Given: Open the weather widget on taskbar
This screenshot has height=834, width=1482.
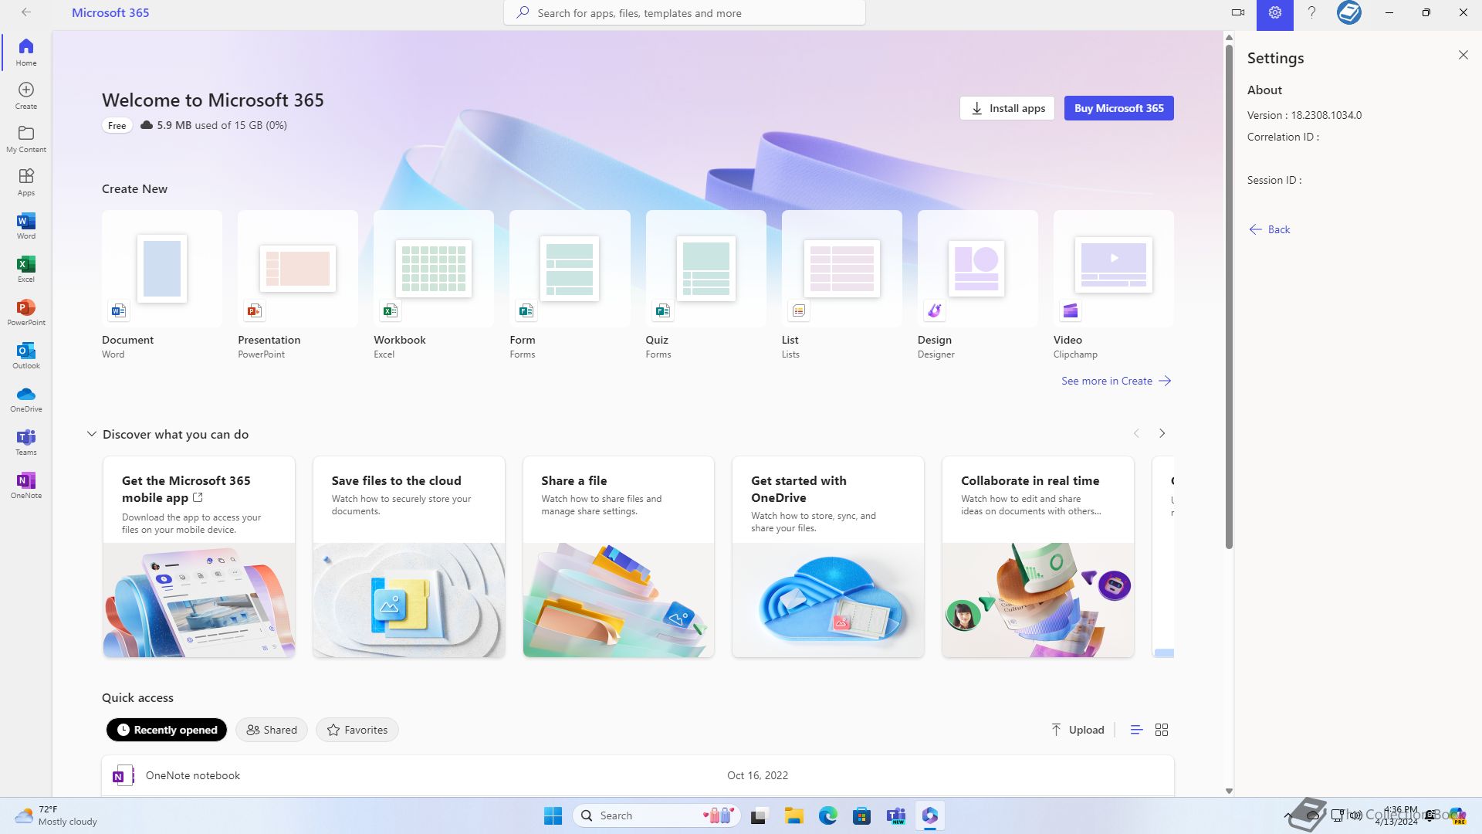Looking at the screenshot, I should click(57, 815).
